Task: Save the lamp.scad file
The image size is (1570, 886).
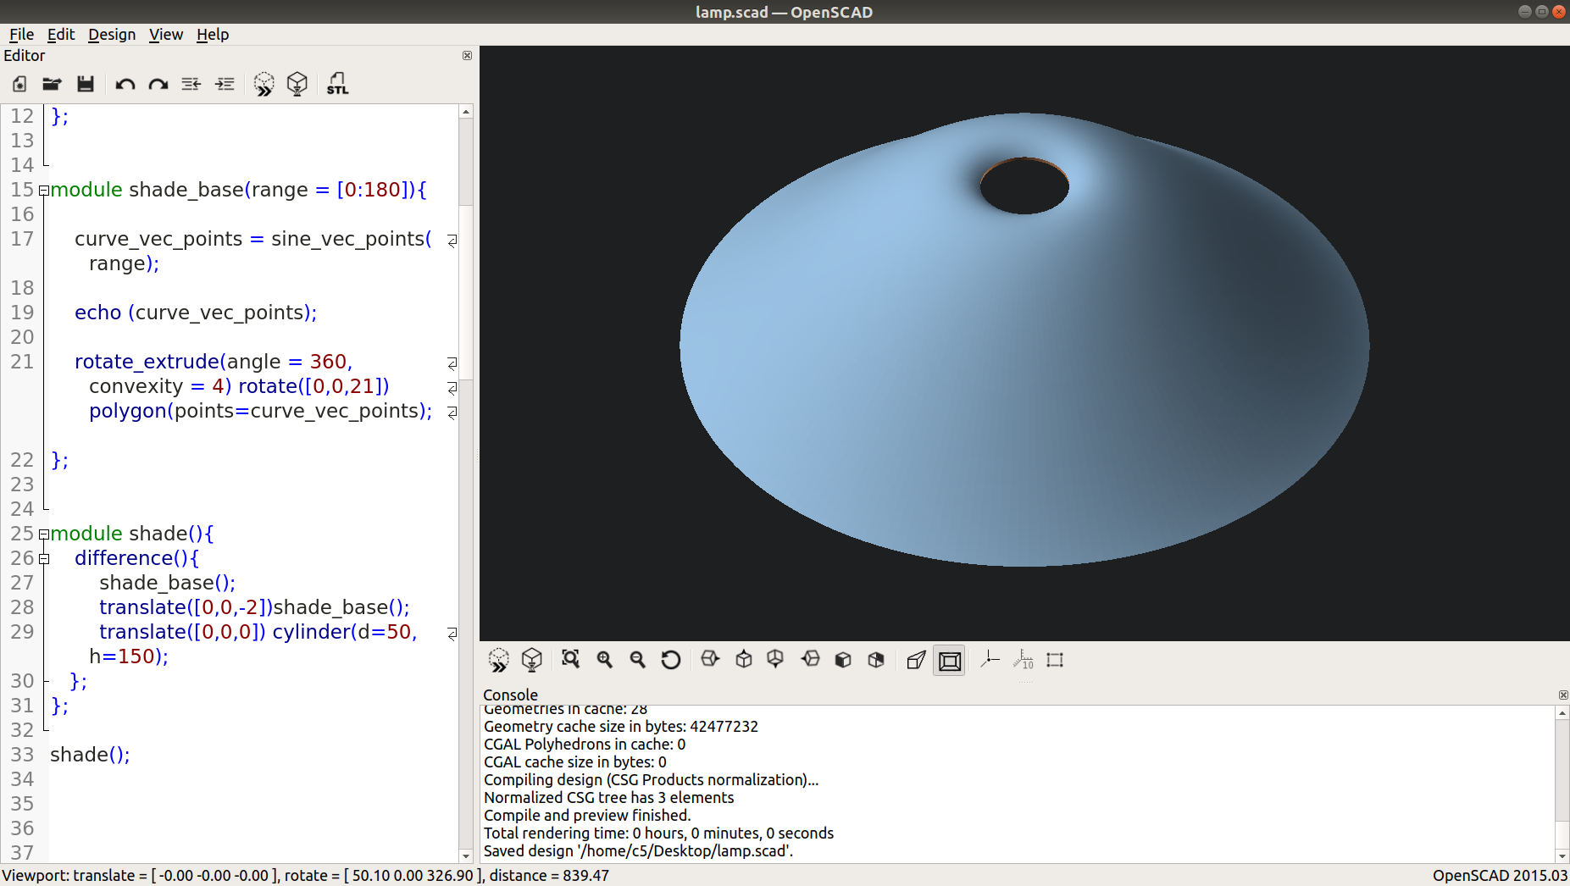Action: pos(85,84)
